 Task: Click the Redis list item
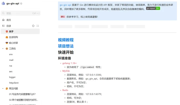[x=65, y=90]
